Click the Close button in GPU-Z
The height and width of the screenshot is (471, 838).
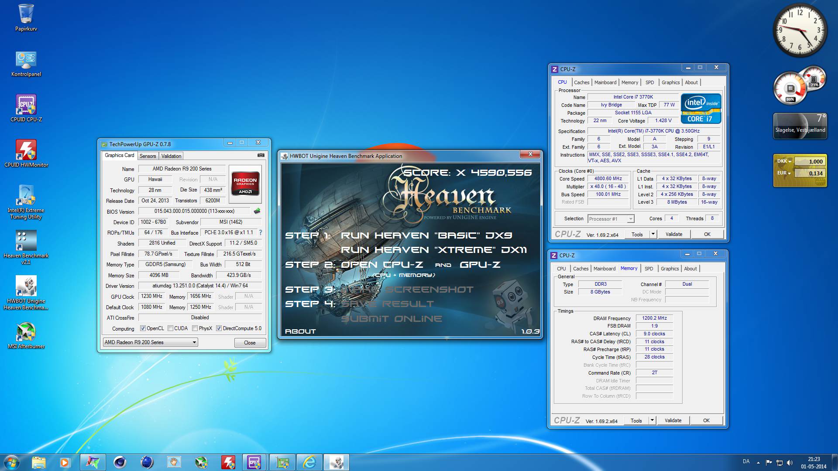click(250, 343)
